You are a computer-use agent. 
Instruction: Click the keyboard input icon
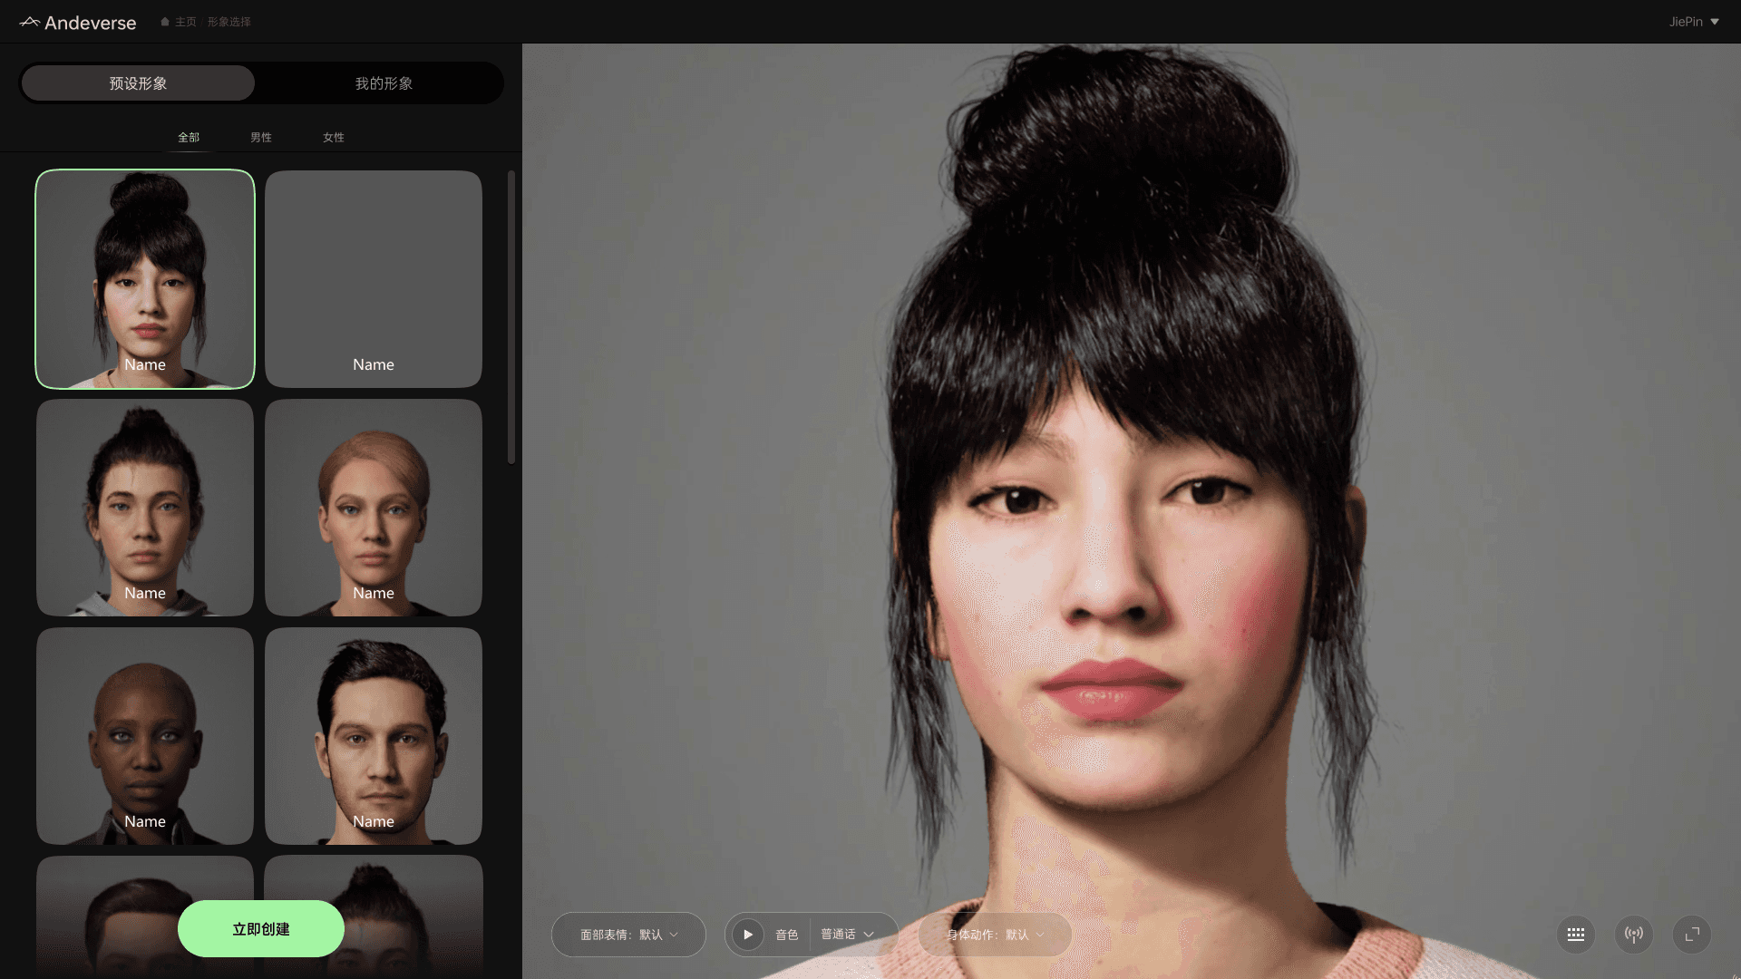coord(1576,935)
